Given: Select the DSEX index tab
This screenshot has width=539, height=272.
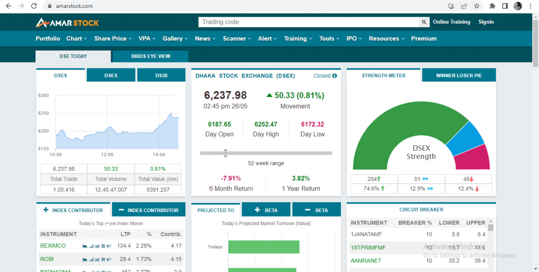Looking at the screenshot, I should 61,76.
